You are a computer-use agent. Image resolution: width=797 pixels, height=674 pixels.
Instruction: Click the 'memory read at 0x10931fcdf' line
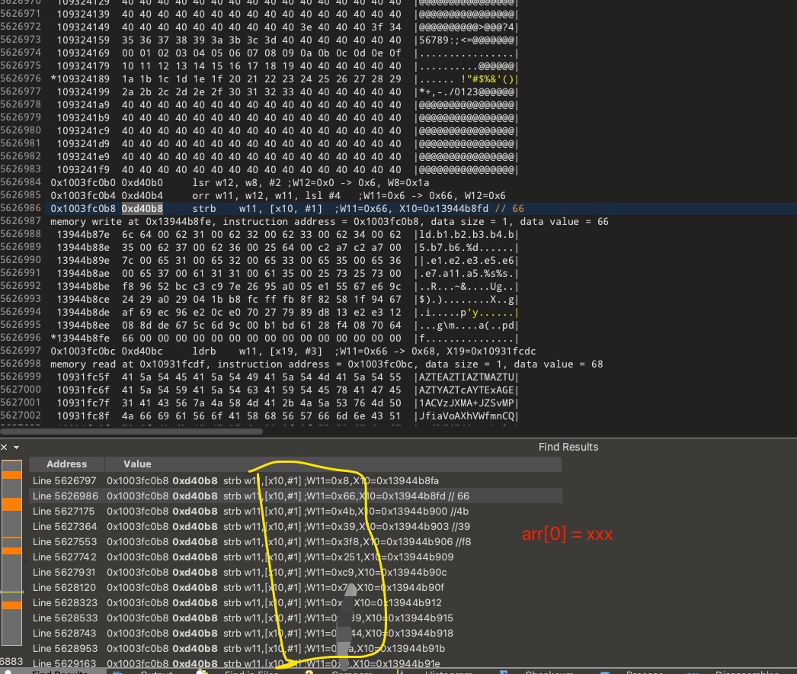coord(326,364)
